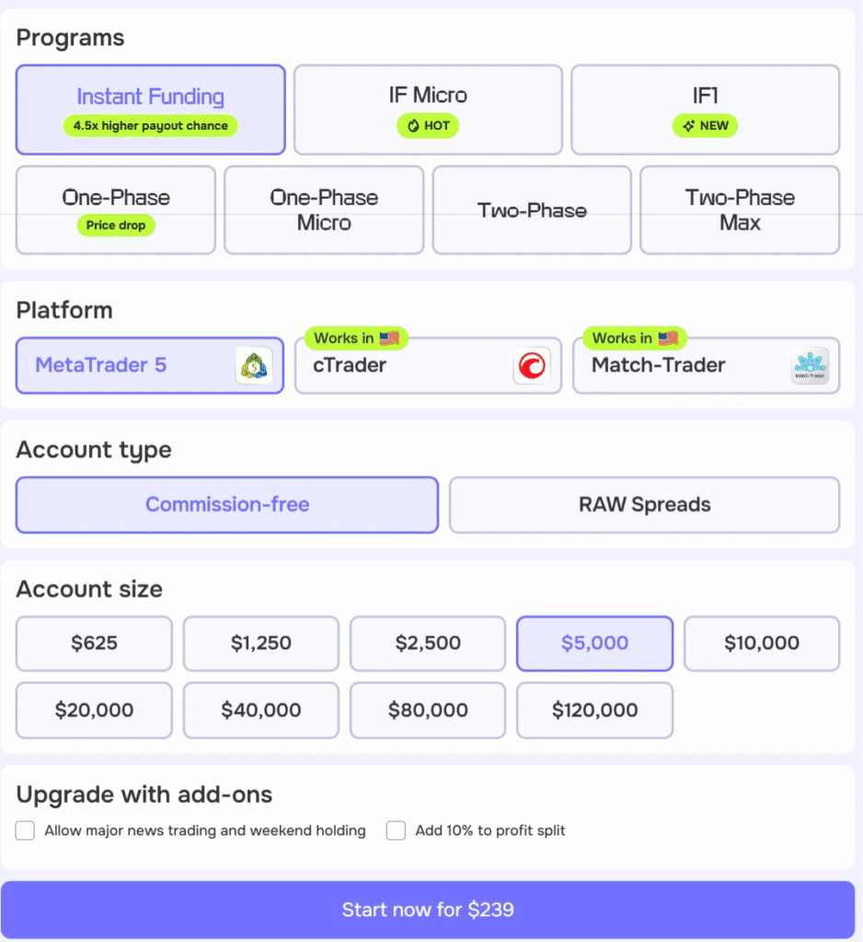Switch to the Two-Phase Max program

(740, 209)
